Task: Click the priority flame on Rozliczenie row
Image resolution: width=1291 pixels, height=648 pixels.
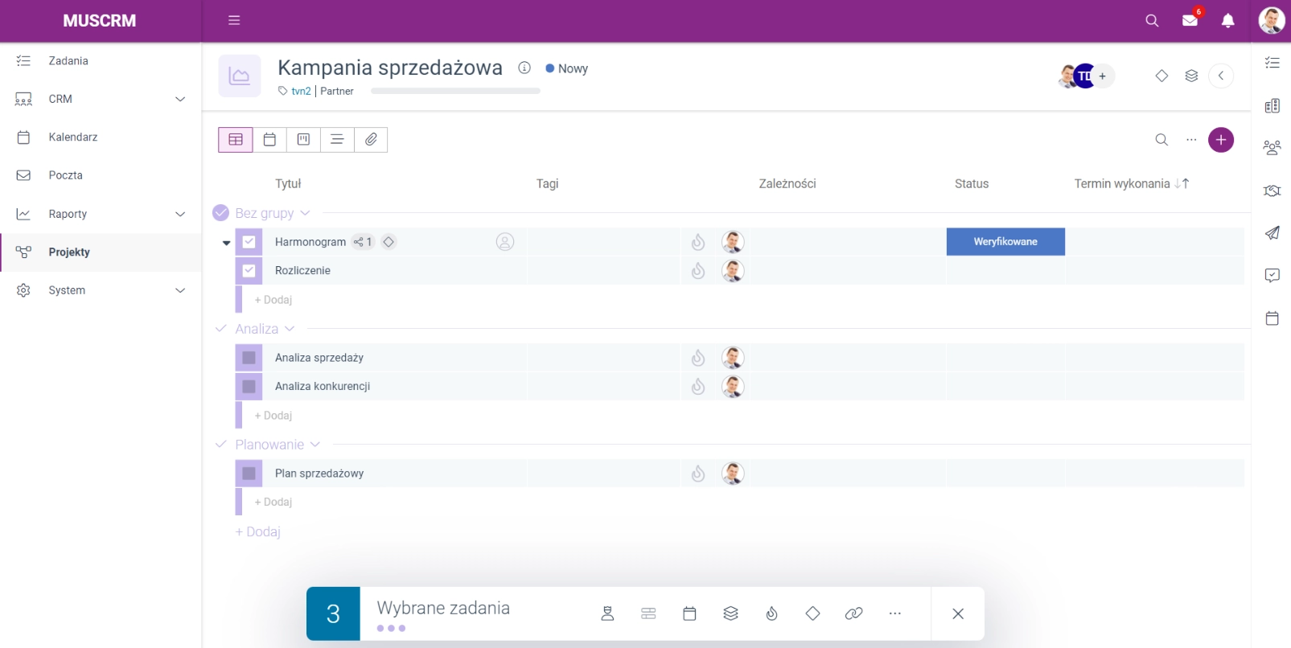Action: click(x=698, y=271)
